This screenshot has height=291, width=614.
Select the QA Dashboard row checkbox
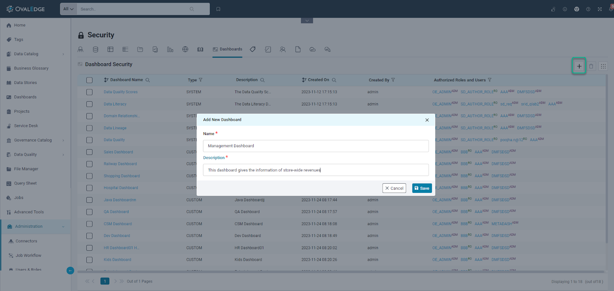pyautogui.click(x=89, y=212)
